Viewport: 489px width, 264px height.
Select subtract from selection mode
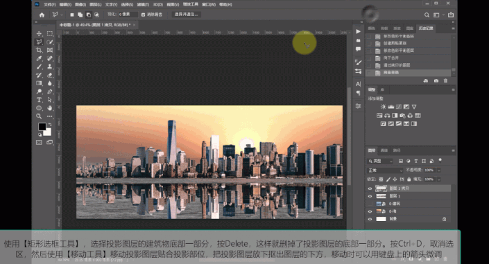point(89,15)
